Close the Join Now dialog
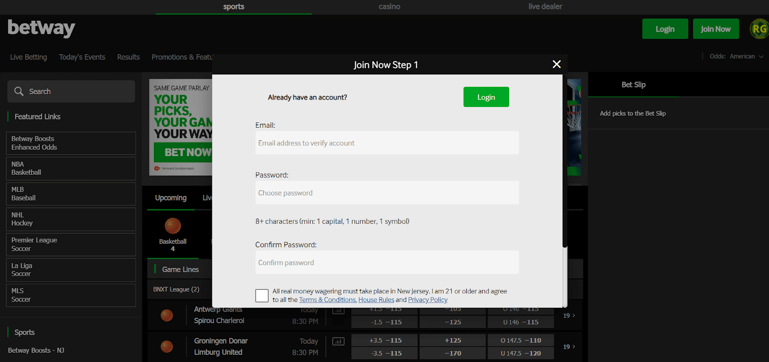769x362 pixels. (557, 64)
